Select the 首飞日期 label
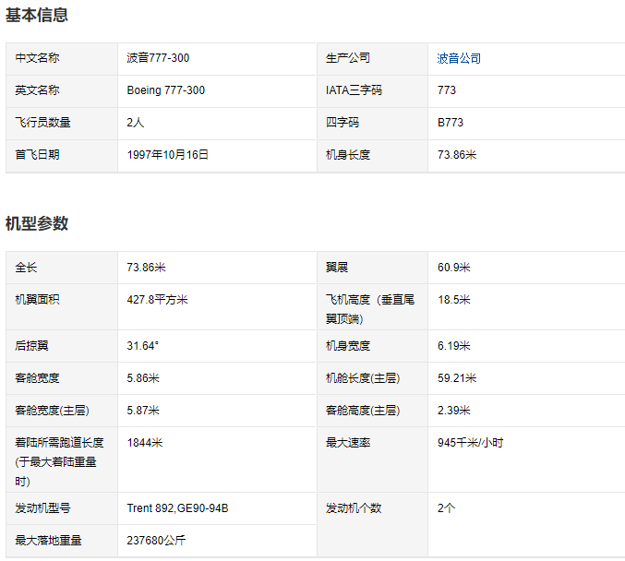The image size is (625, 561). (x=37, y=155)
